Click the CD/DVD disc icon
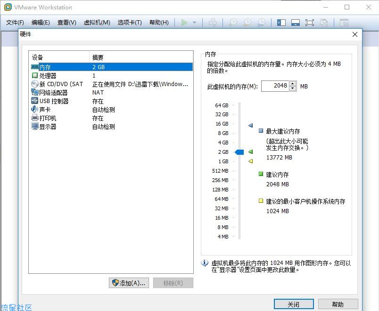 (x=35, y=84)
